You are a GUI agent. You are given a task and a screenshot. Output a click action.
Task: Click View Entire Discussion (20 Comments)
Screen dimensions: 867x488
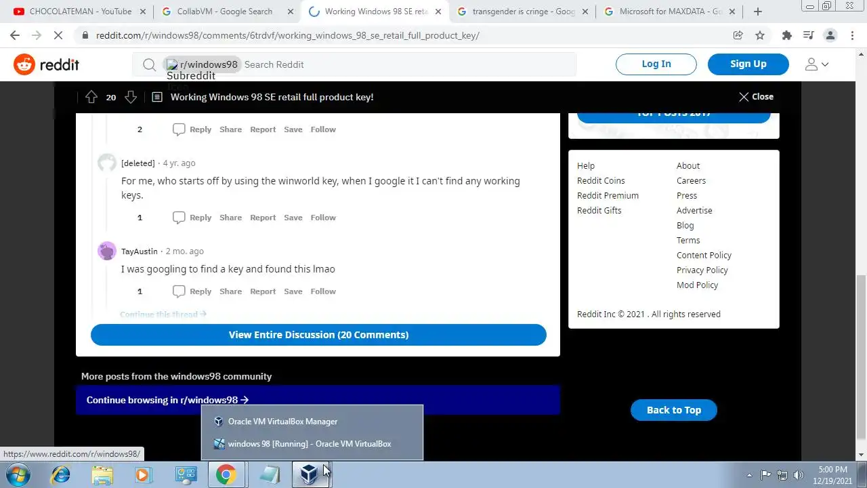[x=318, y=335]
